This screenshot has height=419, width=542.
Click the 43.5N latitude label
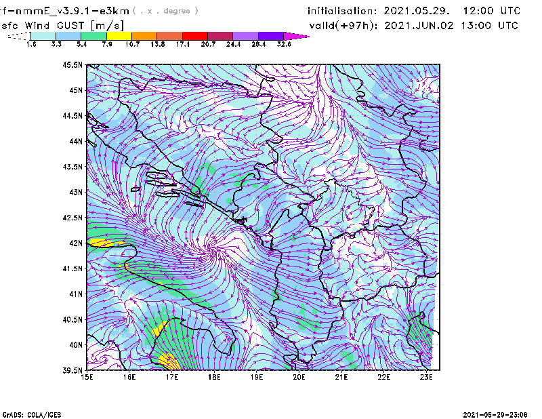click(72, 167)
